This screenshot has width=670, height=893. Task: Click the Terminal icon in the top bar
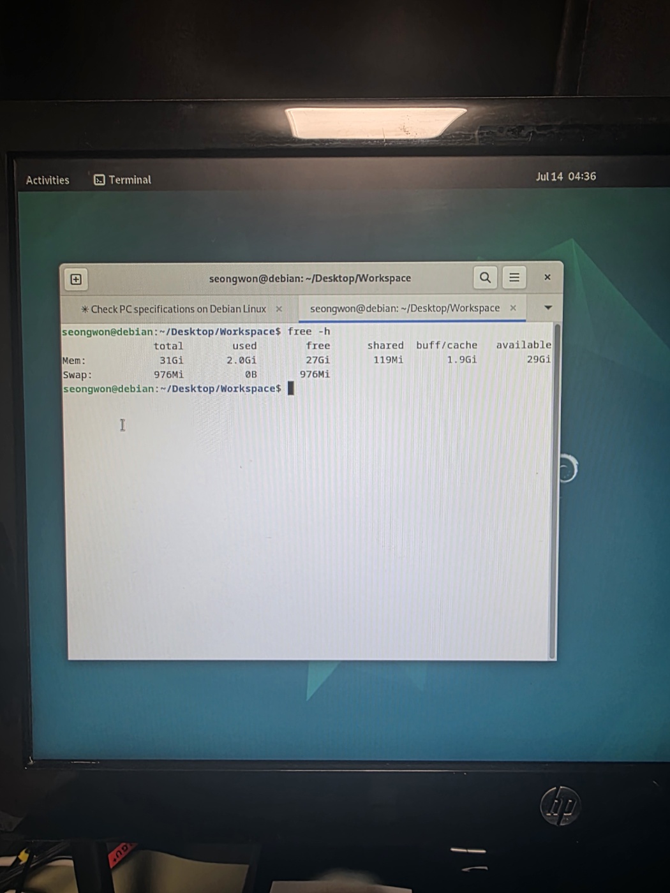[x=100, y=180]
